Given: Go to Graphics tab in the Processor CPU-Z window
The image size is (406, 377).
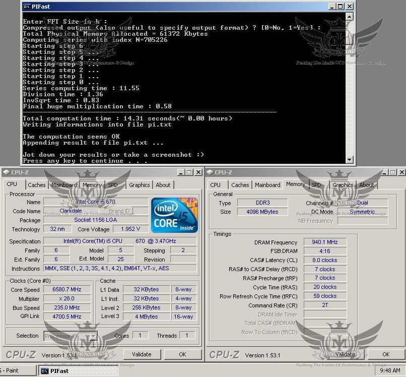Looking at the screenshot, I should tap(140, 185).
